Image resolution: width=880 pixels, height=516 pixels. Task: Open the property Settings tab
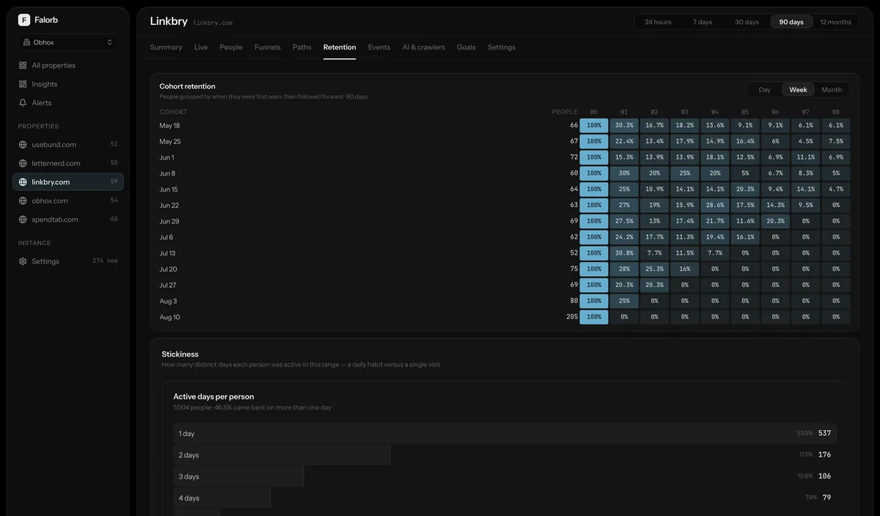pyautogui.click(x=502, y=47)
